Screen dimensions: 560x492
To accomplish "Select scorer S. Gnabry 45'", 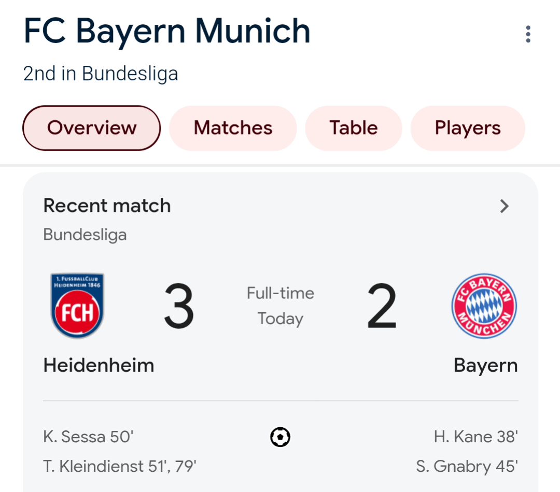I will pyautogui.click(x=467, y=466).
